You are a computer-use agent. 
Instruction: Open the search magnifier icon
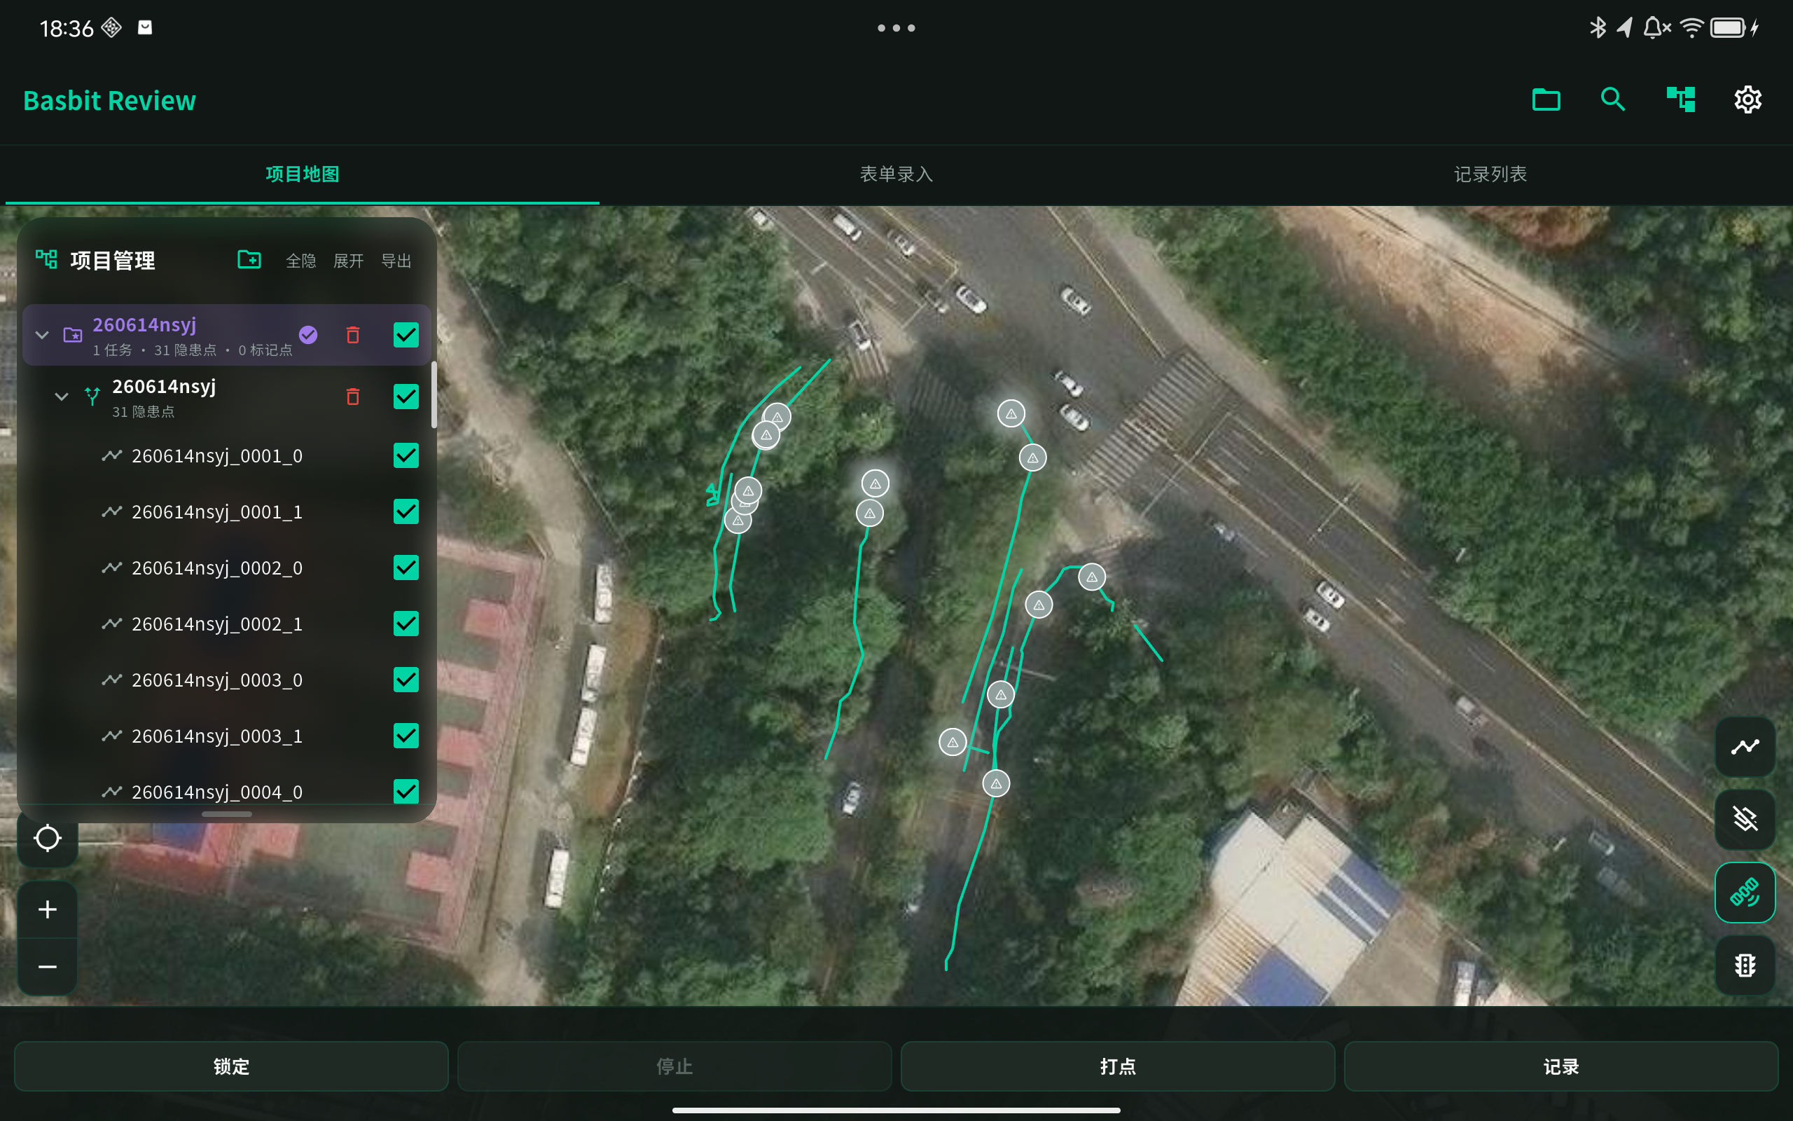coord(1612,99)
